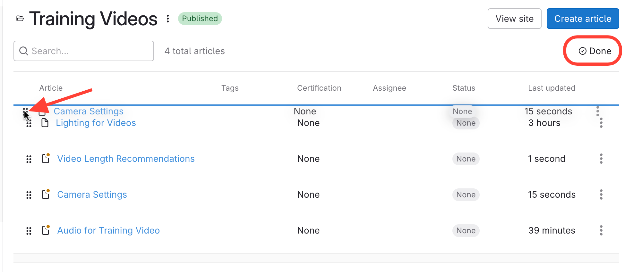
Task: Open more options for Audio for Training Video
Action: (601, 230)
